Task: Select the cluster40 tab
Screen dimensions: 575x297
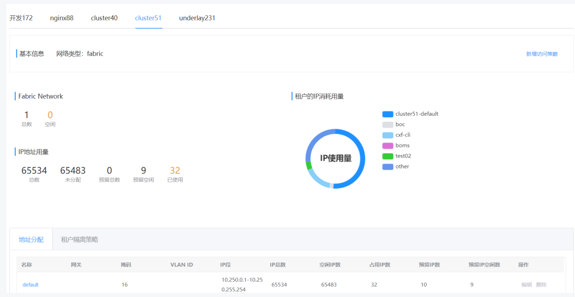Action: pyautogui.click(x=104, y=18)
